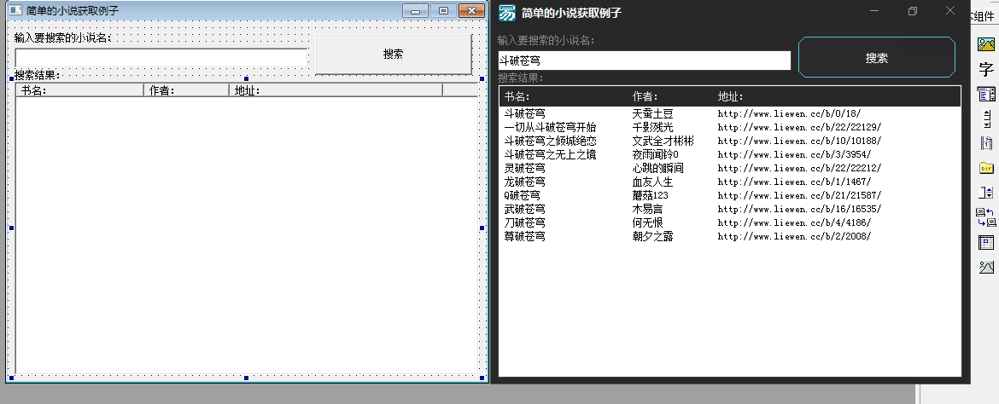Select the table grid component icon
This screenshot has height=404, width=999.
985,242
